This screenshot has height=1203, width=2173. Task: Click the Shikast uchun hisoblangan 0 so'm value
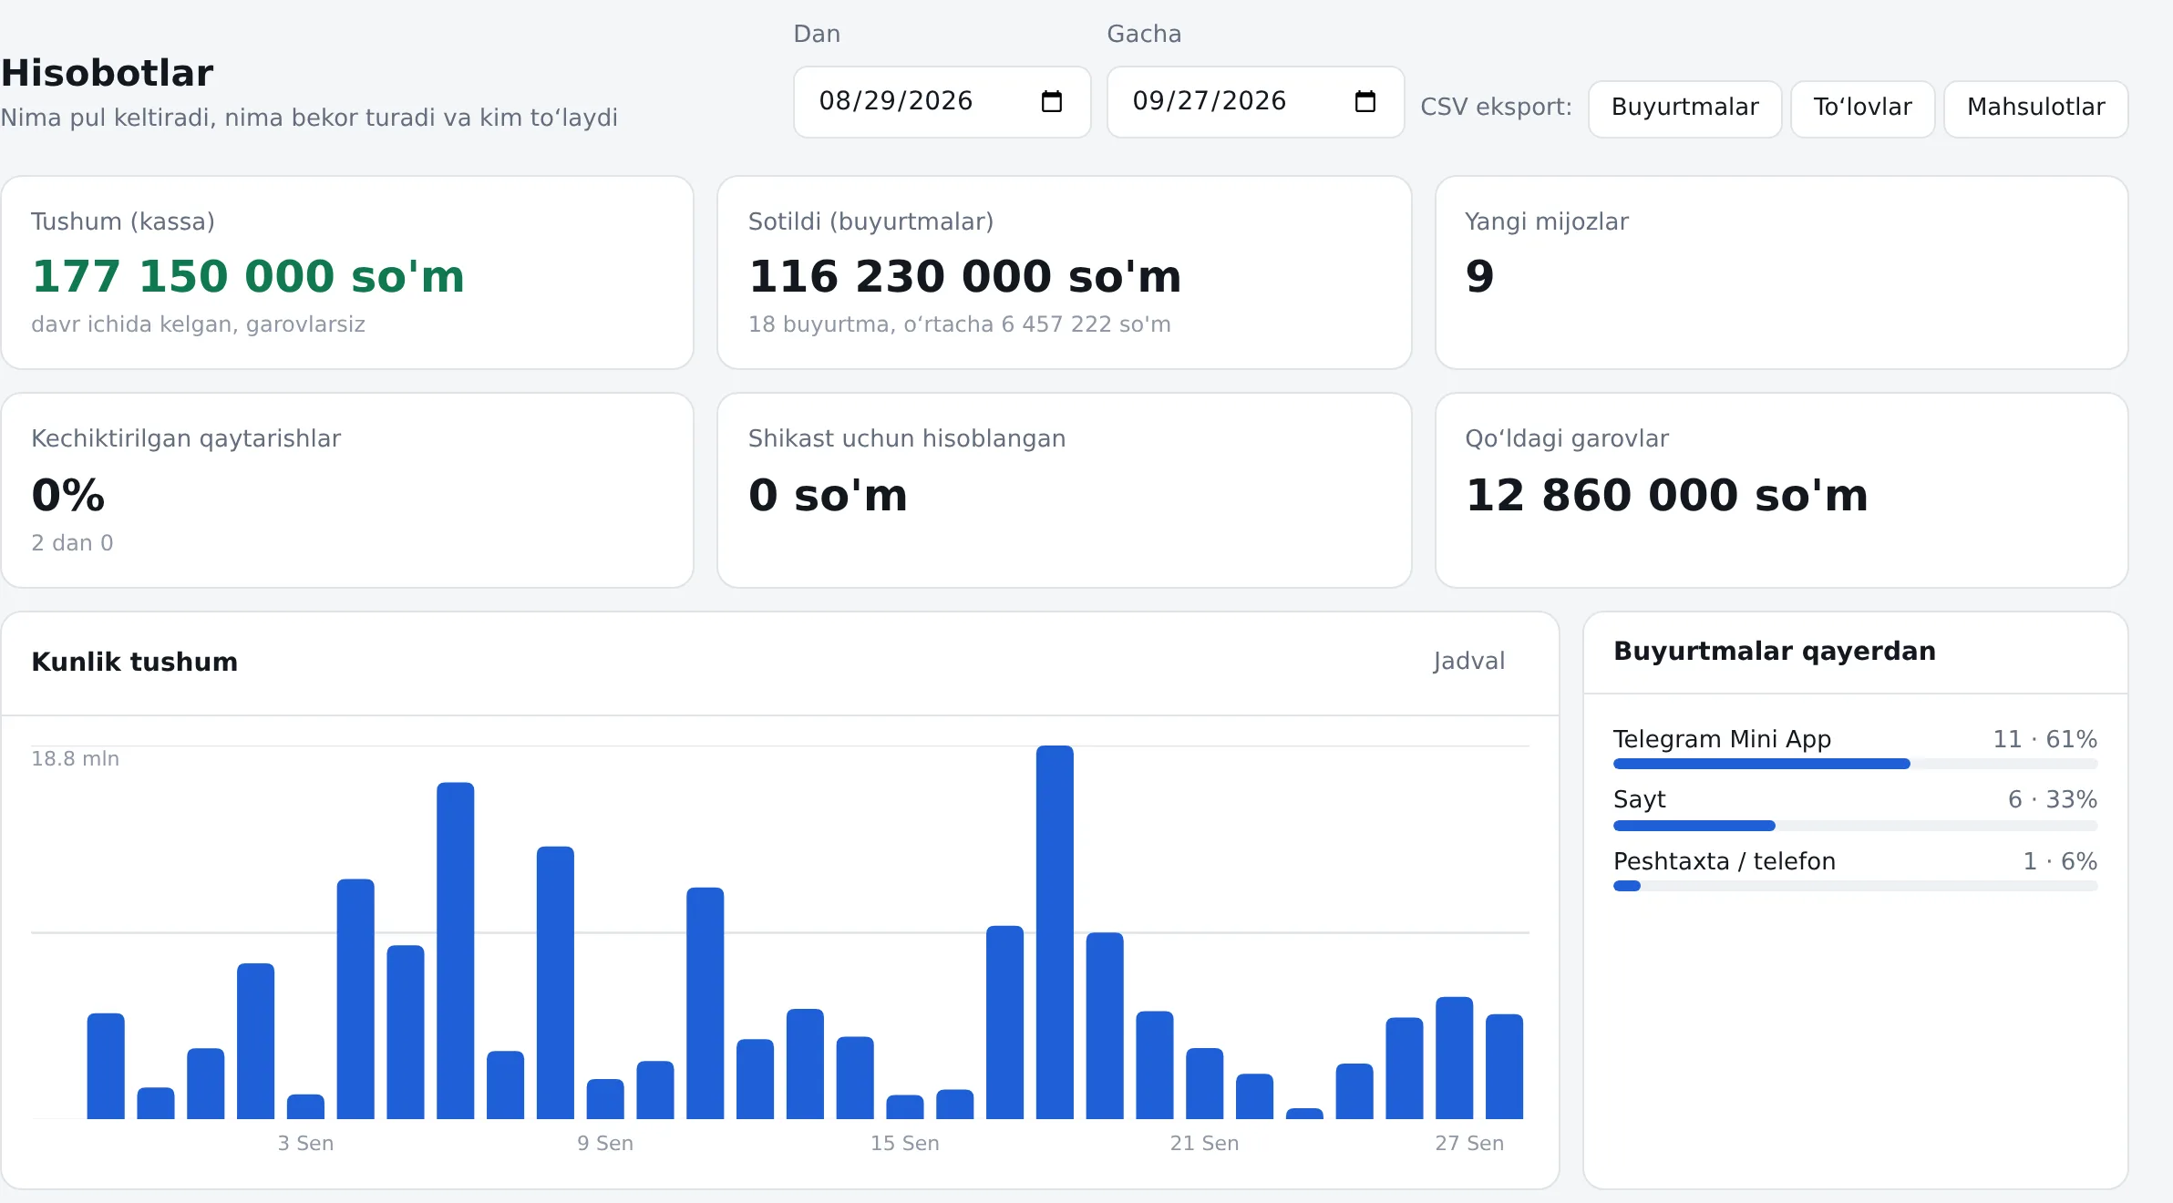pyautogui.click(x=828, y=495)
